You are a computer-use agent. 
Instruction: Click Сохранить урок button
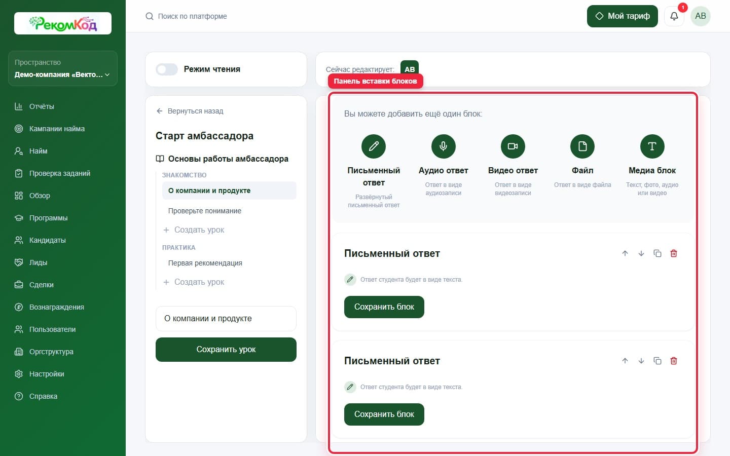pyautogui.click(x=226, y=350)
